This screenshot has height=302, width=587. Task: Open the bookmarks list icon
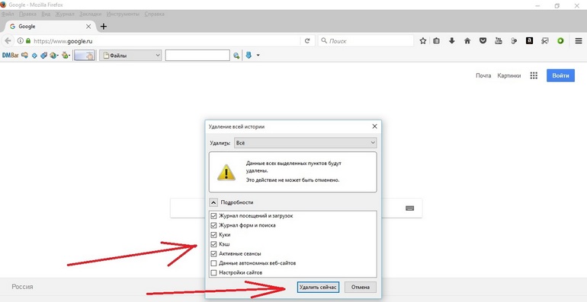click(437, 41)
